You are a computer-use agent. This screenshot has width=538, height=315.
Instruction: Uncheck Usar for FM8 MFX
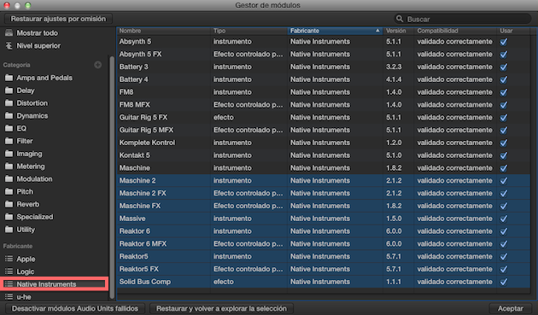point(504,105)
